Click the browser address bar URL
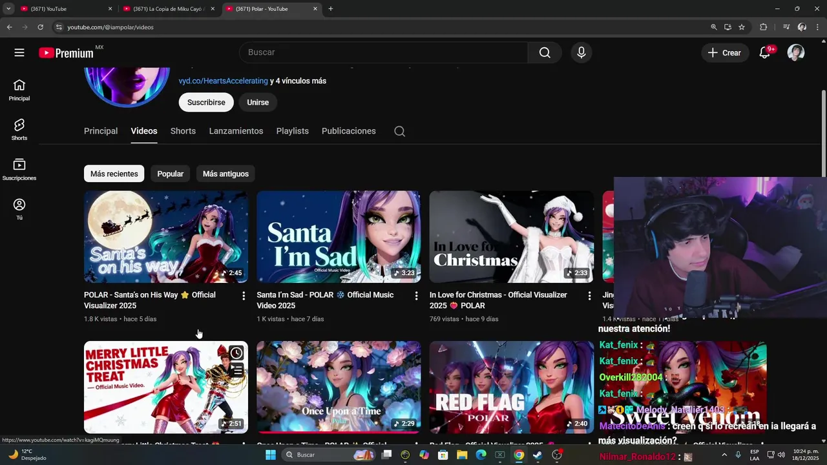Viewport: 827px width, 465px height. pos(110,27)
